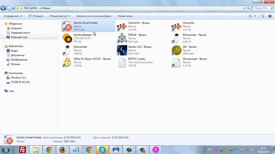This screenshot has width=275, height=154.
Task: Select the Инструкция - Ярлык shortcut
Action: point(189,62)
